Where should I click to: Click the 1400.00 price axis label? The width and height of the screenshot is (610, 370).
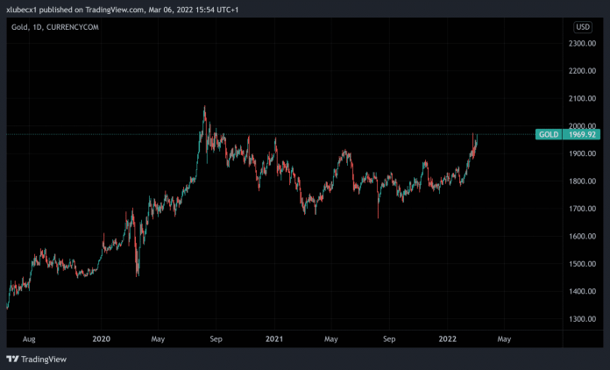[581, 291]
